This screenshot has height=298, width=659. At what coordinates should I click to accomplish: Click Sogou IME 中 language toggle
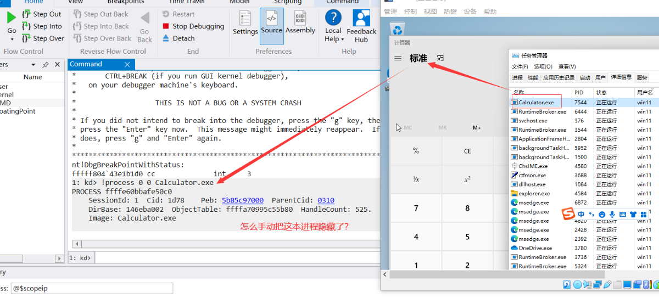[581, 215]
